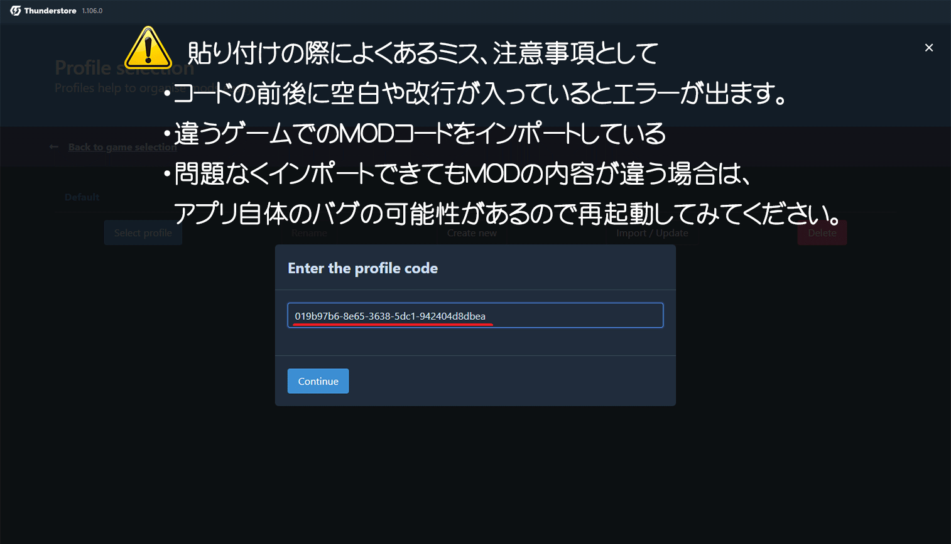Click the red Delete profile button

pyautogui.click(x=822, y=233)
